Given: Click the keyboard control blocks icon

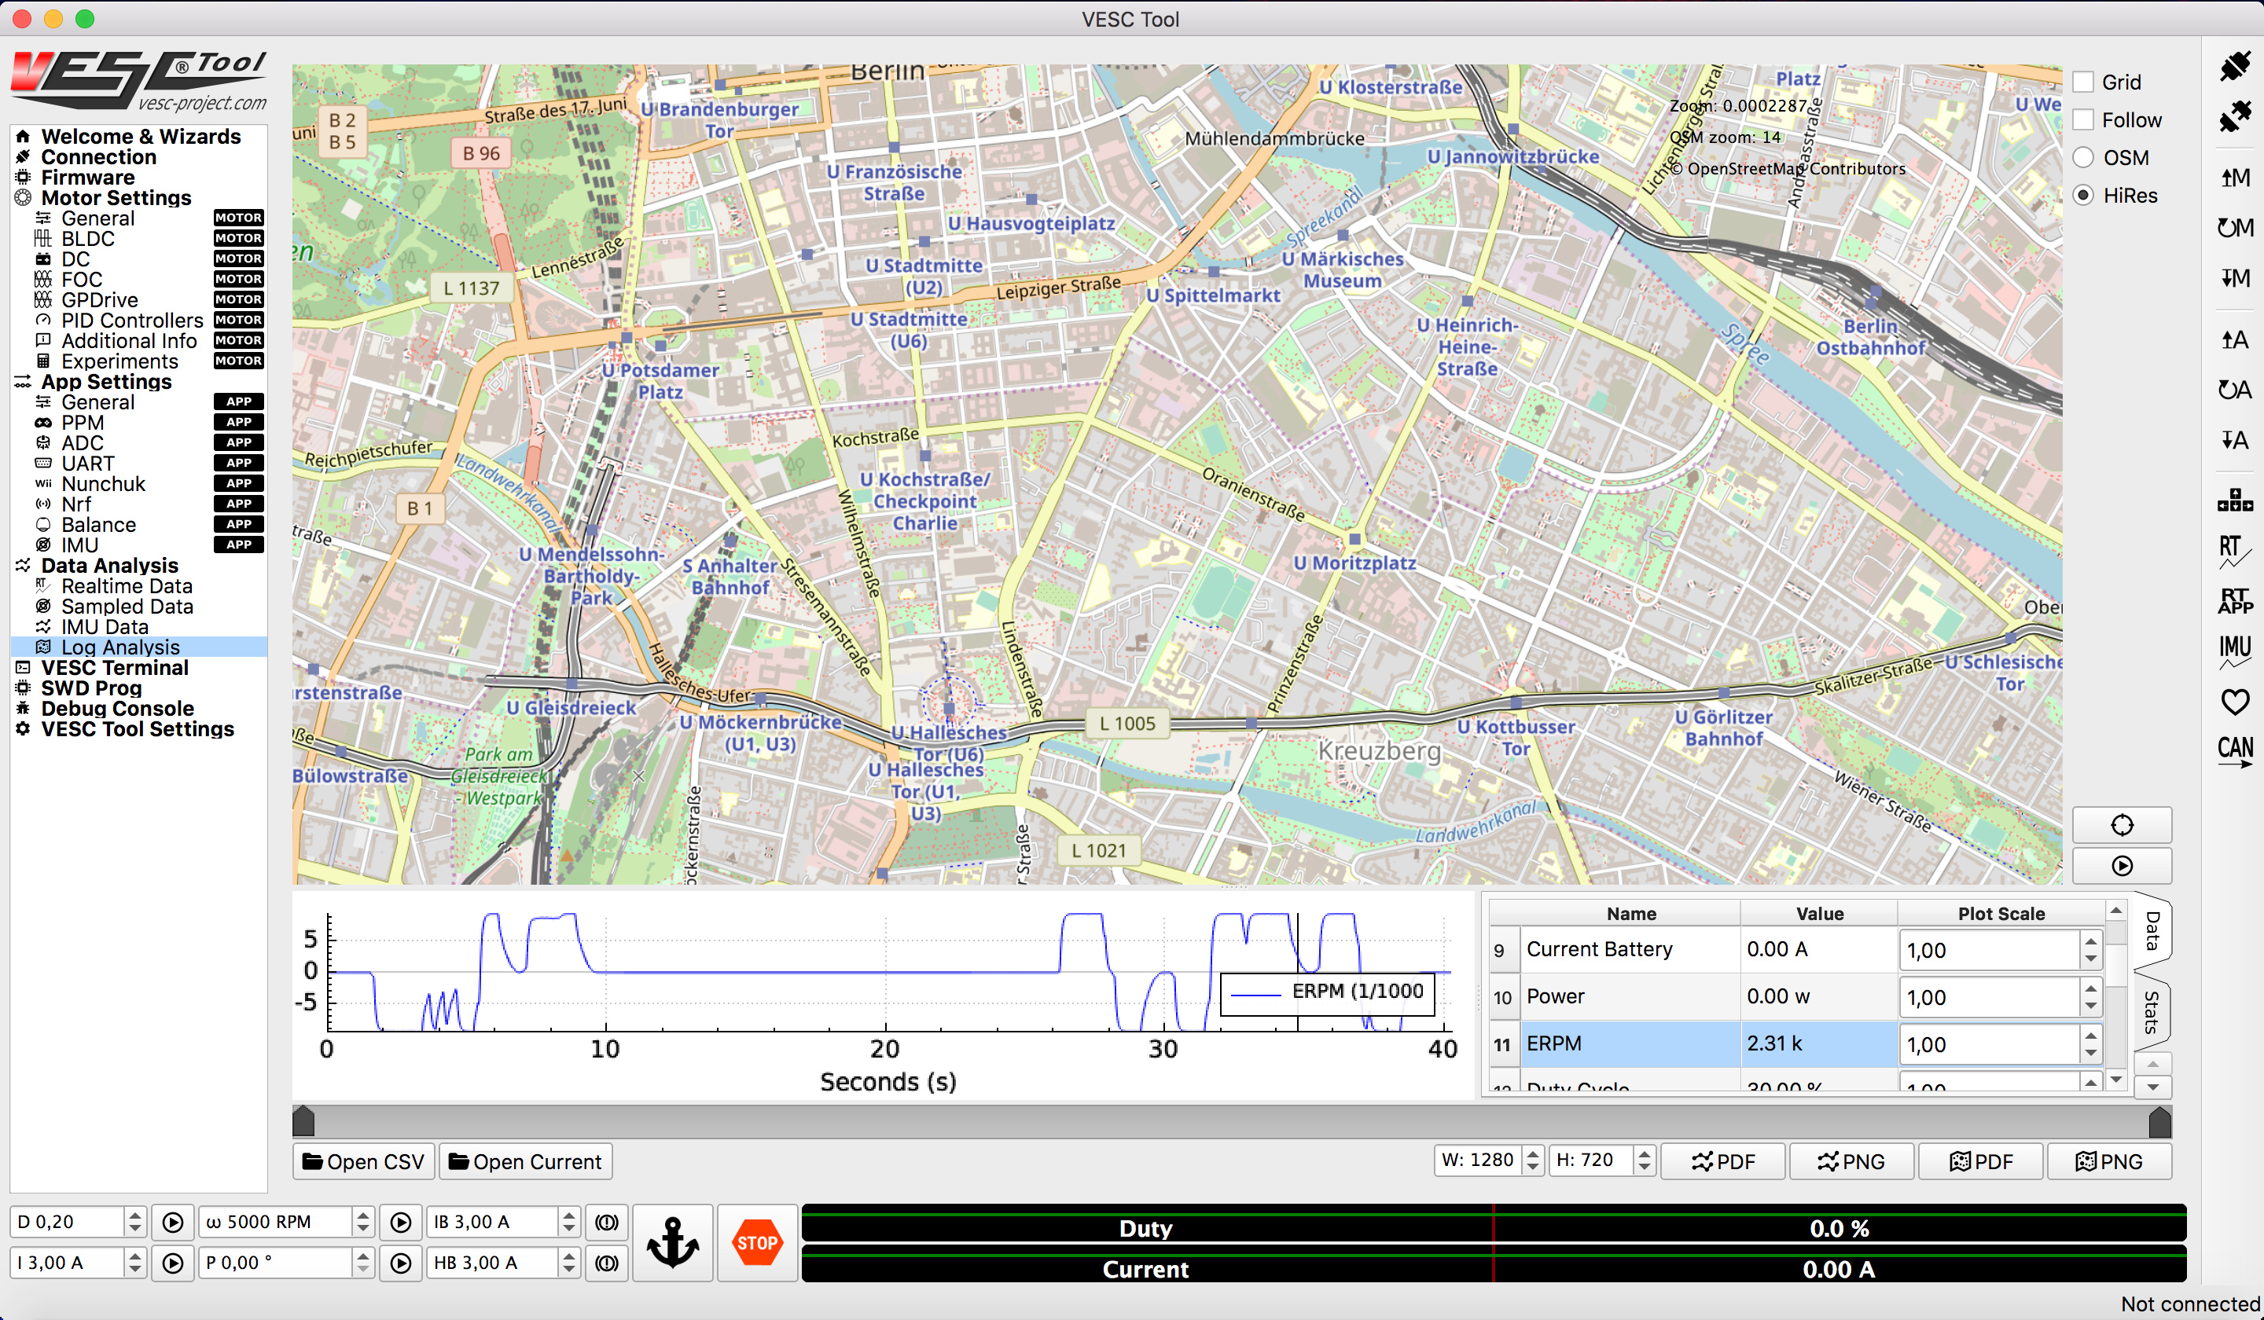Looking at the screenshot, I should click(2233, 500).
